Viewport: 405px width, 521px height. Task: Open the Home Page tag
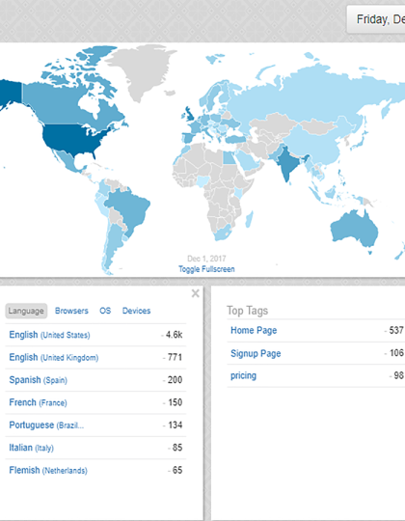tap(254, 330)
